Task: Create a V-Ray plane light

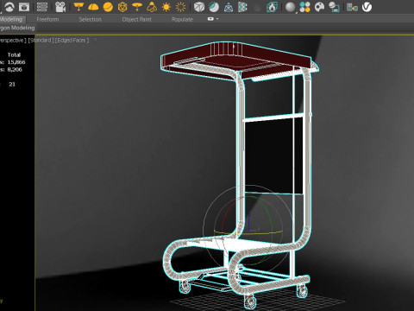Action: (x=78, y=7)
